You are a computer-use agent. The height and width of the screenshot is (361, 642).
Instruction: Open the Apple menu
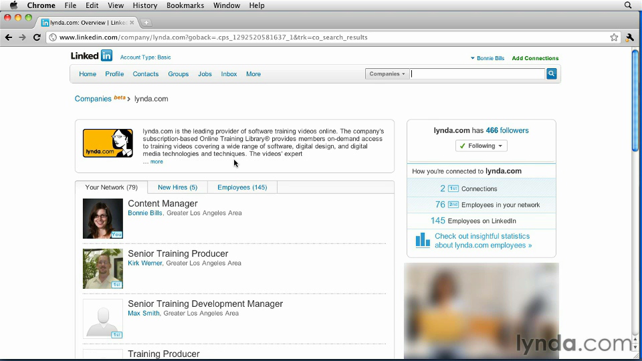[13, 5]
